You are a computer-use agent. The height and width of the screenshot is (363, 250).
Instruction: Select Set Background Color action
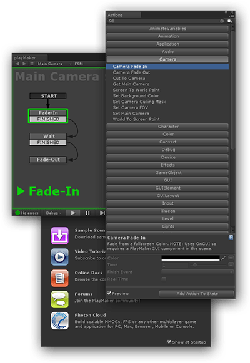click(136, 96)
